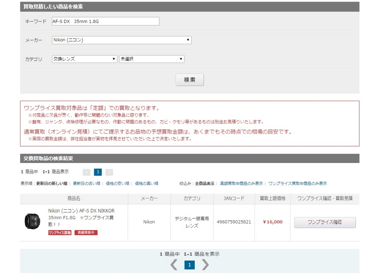Viewport: 375px width, 274px height.
Task: Open the Nikon AF-S DX NIKKOR 35mm product name
Action: [81, 218]
